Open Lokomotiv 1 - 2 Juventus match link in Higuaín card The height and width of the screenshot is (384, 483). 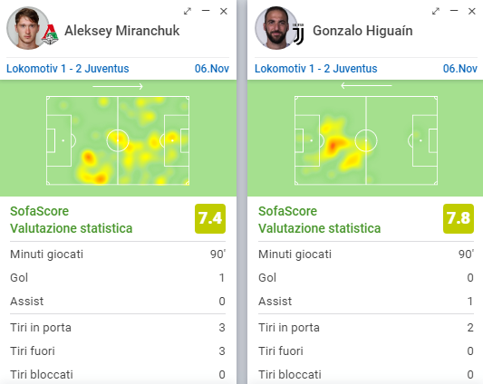click(x=315, y=68)
